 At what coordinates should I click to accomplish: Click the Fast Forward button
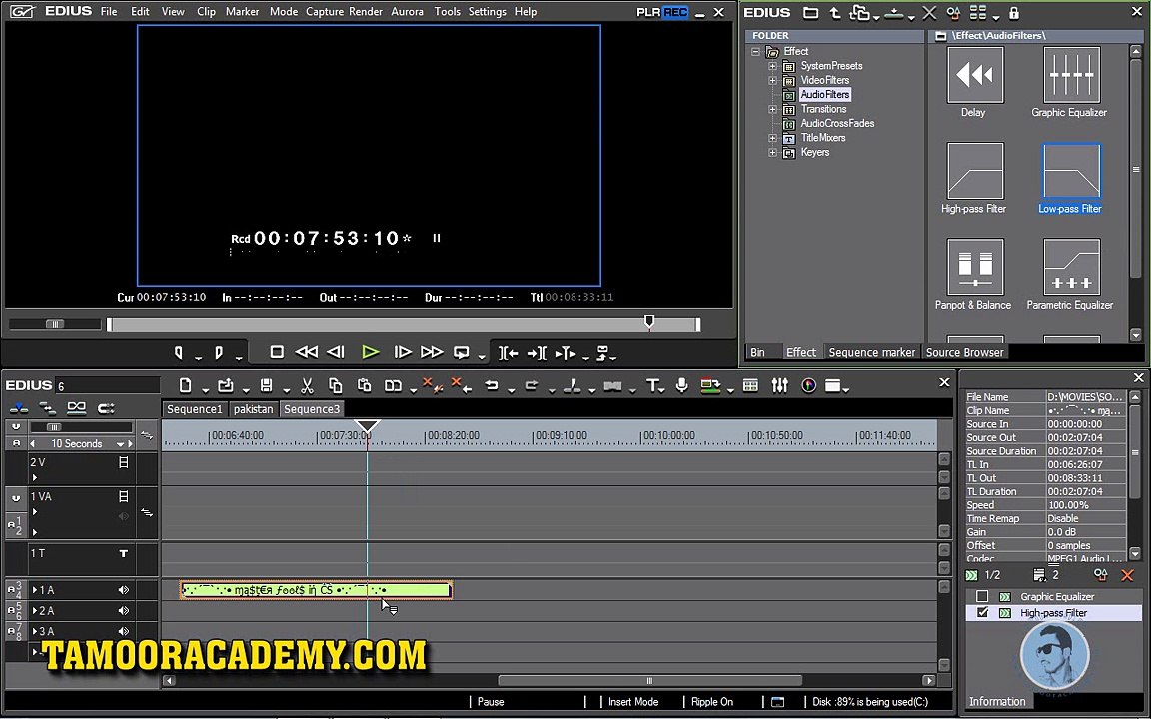(432, 353)
